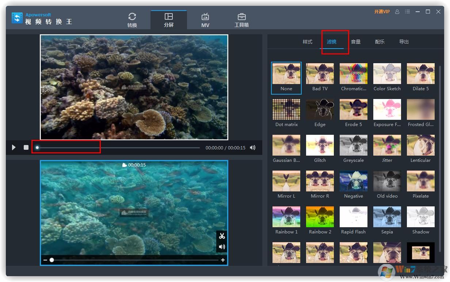Choose the Old video filter
This screenshot has height=282, width=450.
(387, 181)
